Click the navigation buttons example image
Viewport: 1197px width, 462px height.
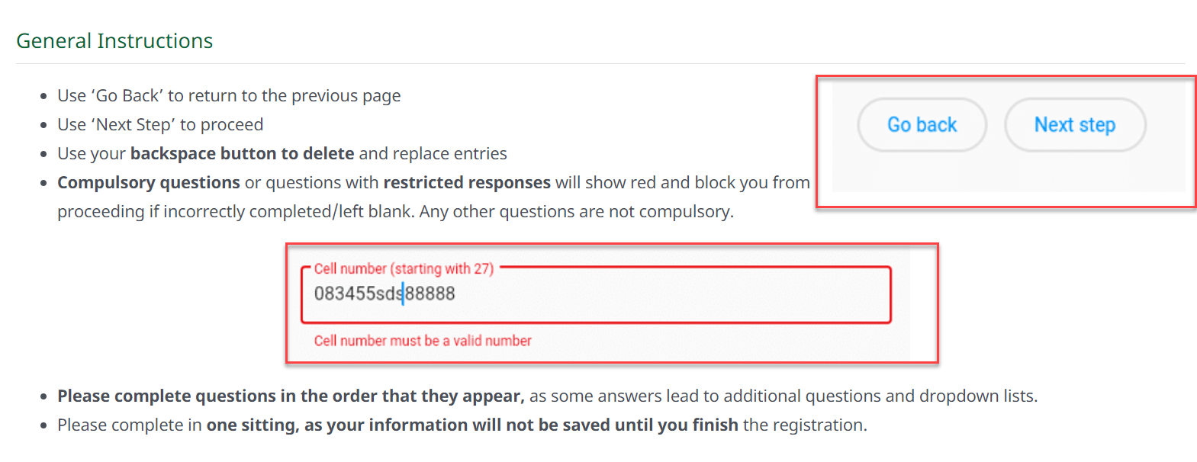[1006, 141]
